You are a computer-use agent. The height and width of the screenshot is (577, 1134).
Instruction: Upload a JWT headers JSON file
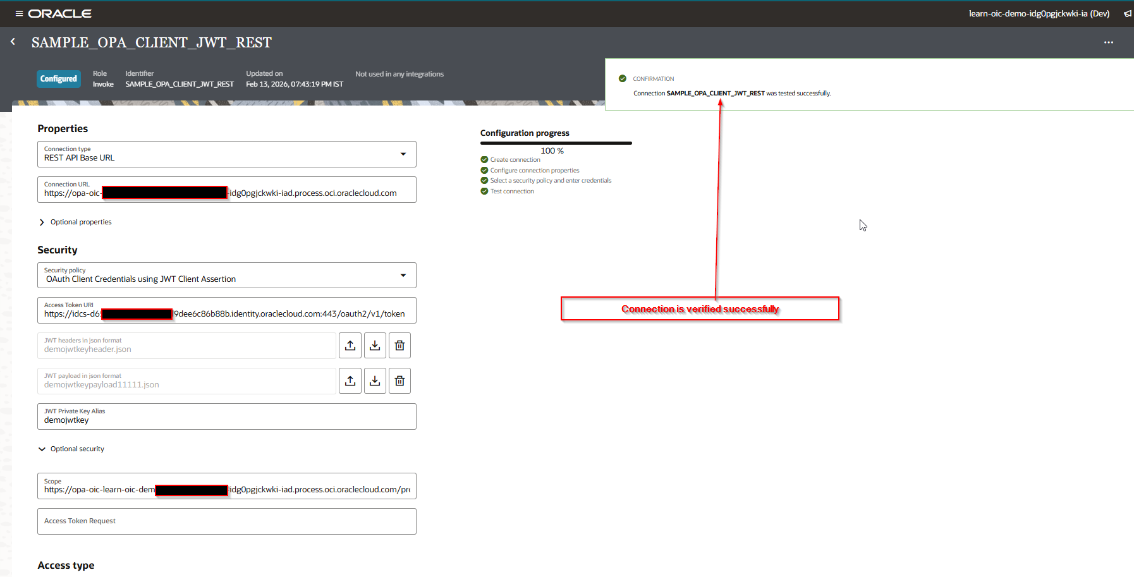pyautogui.click(x=350, y=346)
